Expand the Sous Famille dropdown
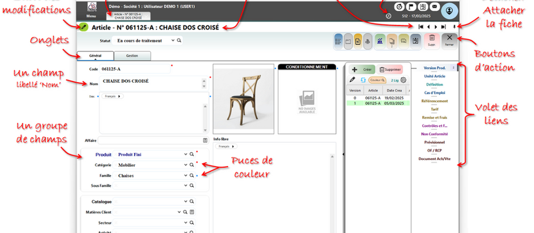The width and height of the screenshot is (534, 233). [186, 186]
